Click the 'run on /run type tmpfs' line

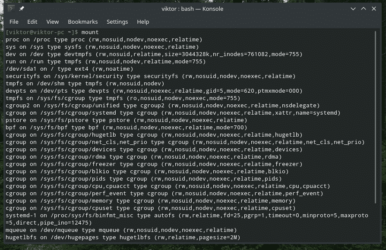[106, 62]
